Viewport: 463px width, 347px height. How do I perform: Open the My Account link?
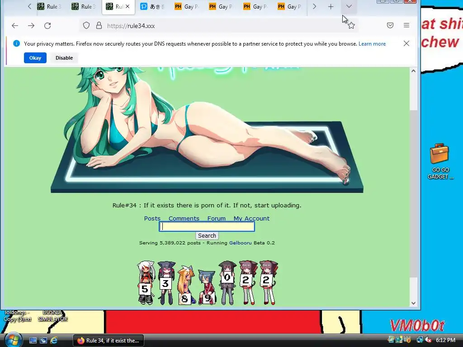coord(251,218)
